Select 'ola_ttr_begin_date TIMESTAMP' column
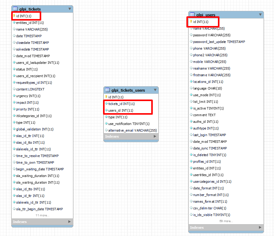The width and height of the screenshot is (274, 236). [x=39, y=209]
